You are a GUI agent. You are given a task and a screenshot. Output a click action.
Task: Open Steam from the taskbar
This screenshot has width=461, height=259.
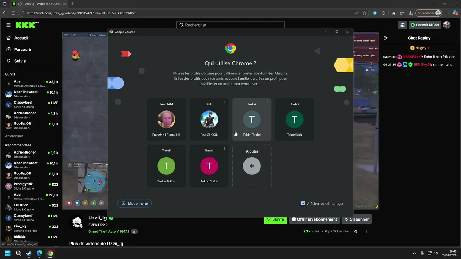tap(29, 253)
